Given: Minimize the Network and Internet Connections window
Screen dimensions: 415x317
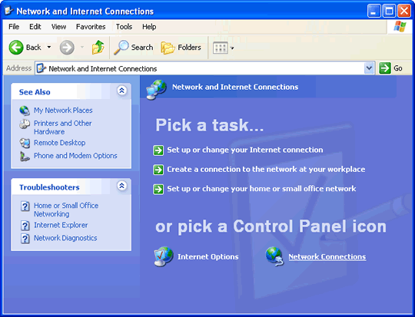Looking at the screenshot, I should tap(374, 11).
